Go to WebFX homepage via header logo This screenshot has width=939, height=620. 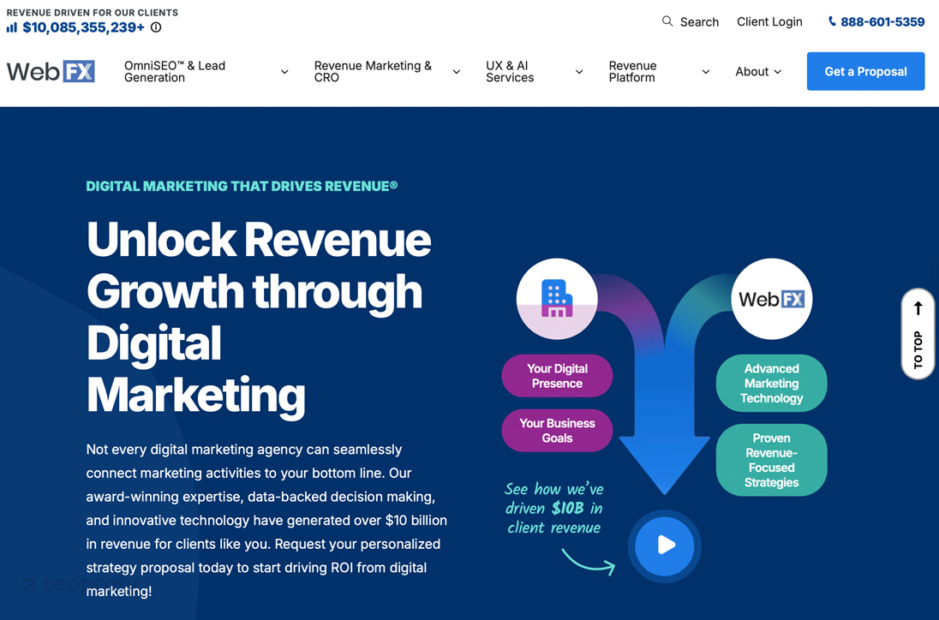pos(51,72)
